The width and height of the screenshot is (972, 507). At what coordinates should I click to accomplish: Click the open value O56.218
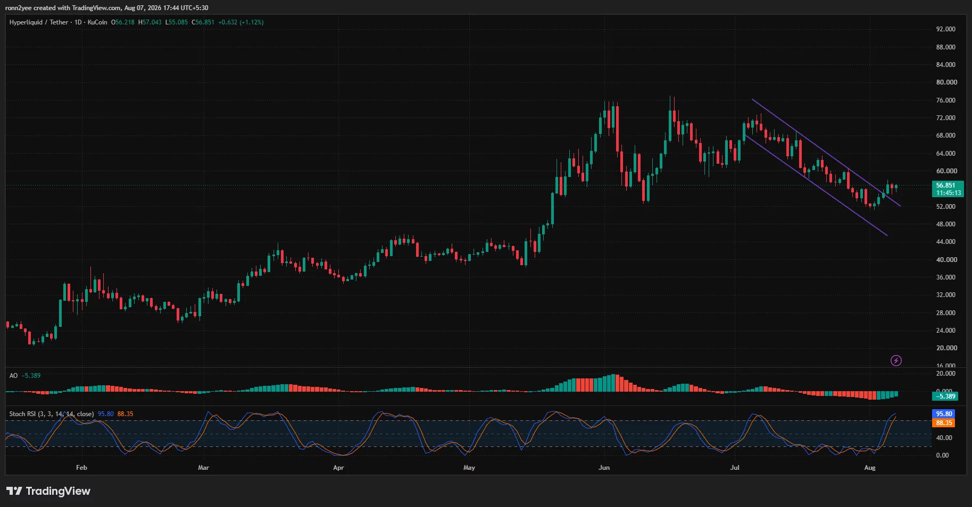coord(123,22)
